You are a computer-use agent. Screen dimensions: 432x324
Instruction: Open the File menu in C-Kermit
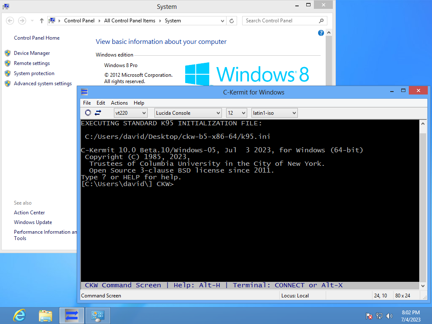87,103
